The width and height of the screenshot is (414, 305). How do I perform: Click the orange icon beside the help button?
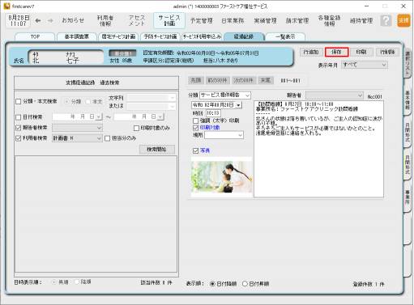403,20
